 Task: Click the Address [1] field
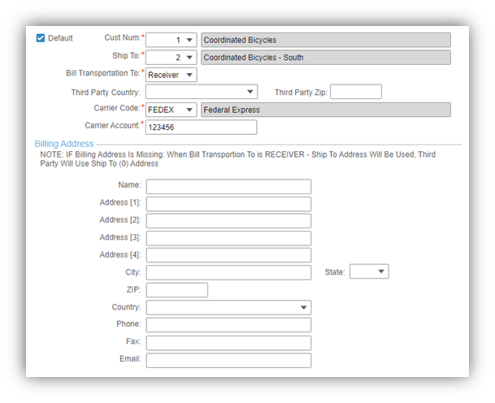(228, 204)
